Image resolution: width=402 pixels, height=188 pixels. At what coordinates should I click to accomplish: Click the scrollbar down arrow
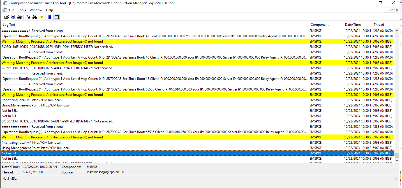397,160
